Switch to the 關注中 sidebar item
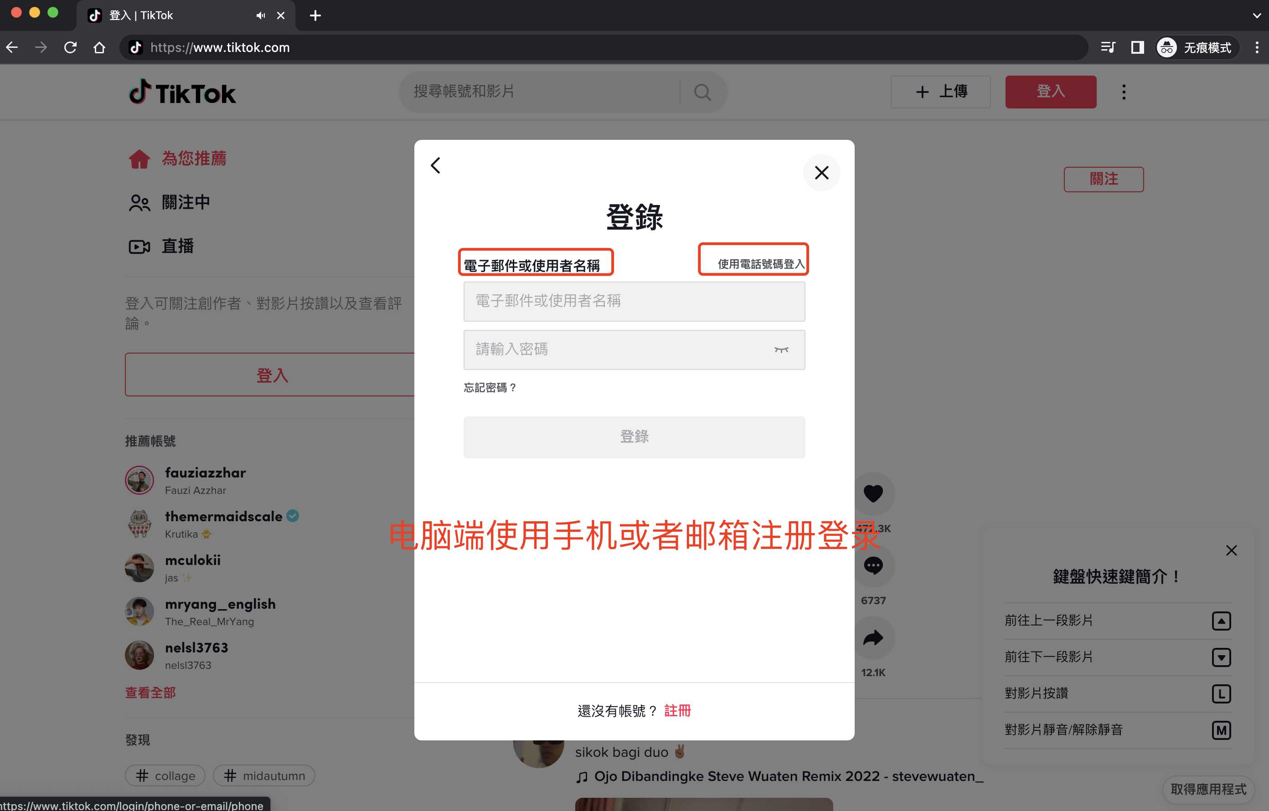Image resolution: width=1269 pixels, height=811 pixels. point(186,202)
